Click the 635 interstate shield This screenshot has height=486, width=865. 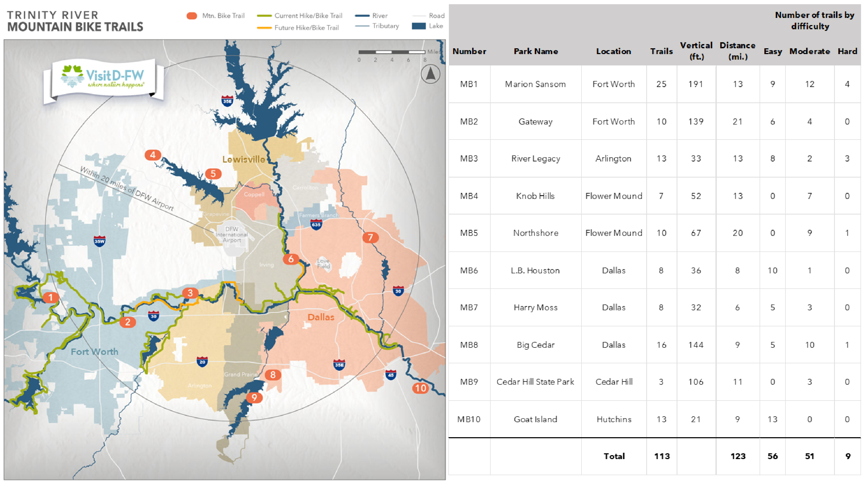pyautogui.click(x=316, y=224)
